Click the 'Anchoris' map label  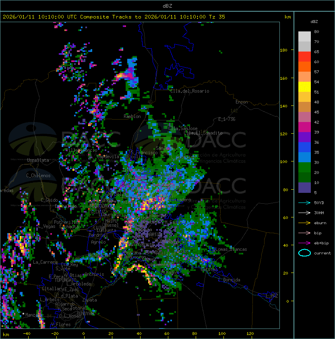pyautogui.click(x=94, y=274)
